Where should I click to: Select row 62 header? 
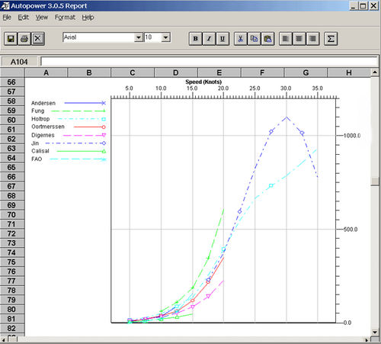tap(12, 139)
